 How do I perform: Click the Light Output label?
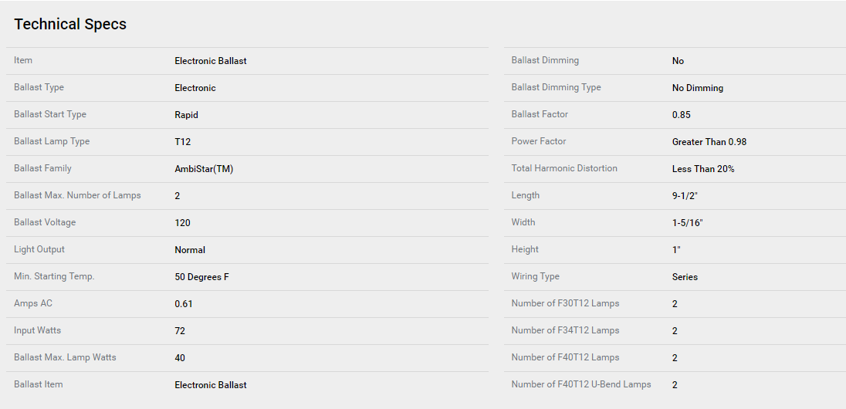39,249
